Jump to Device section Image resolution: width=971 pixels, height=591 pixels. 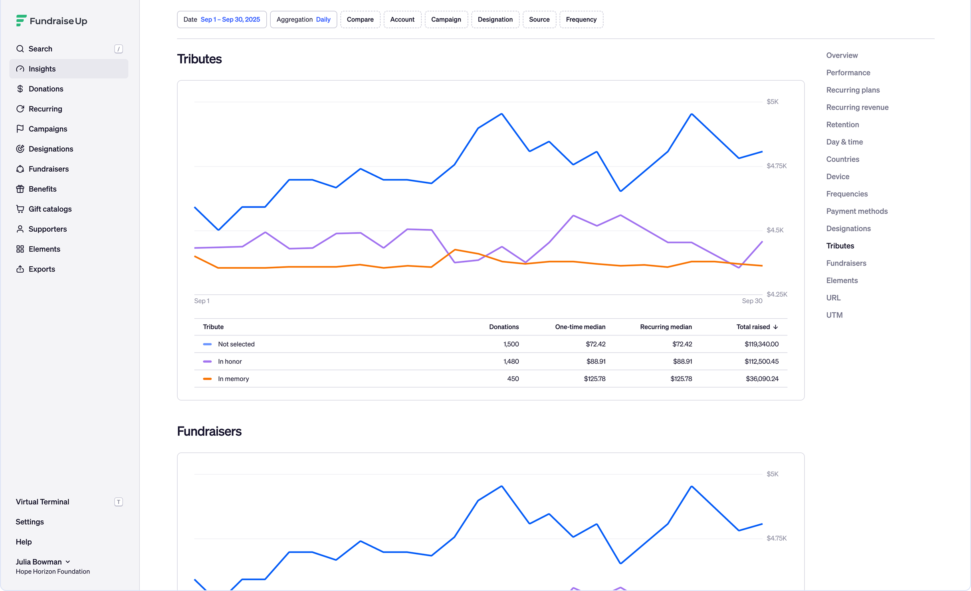838,177
